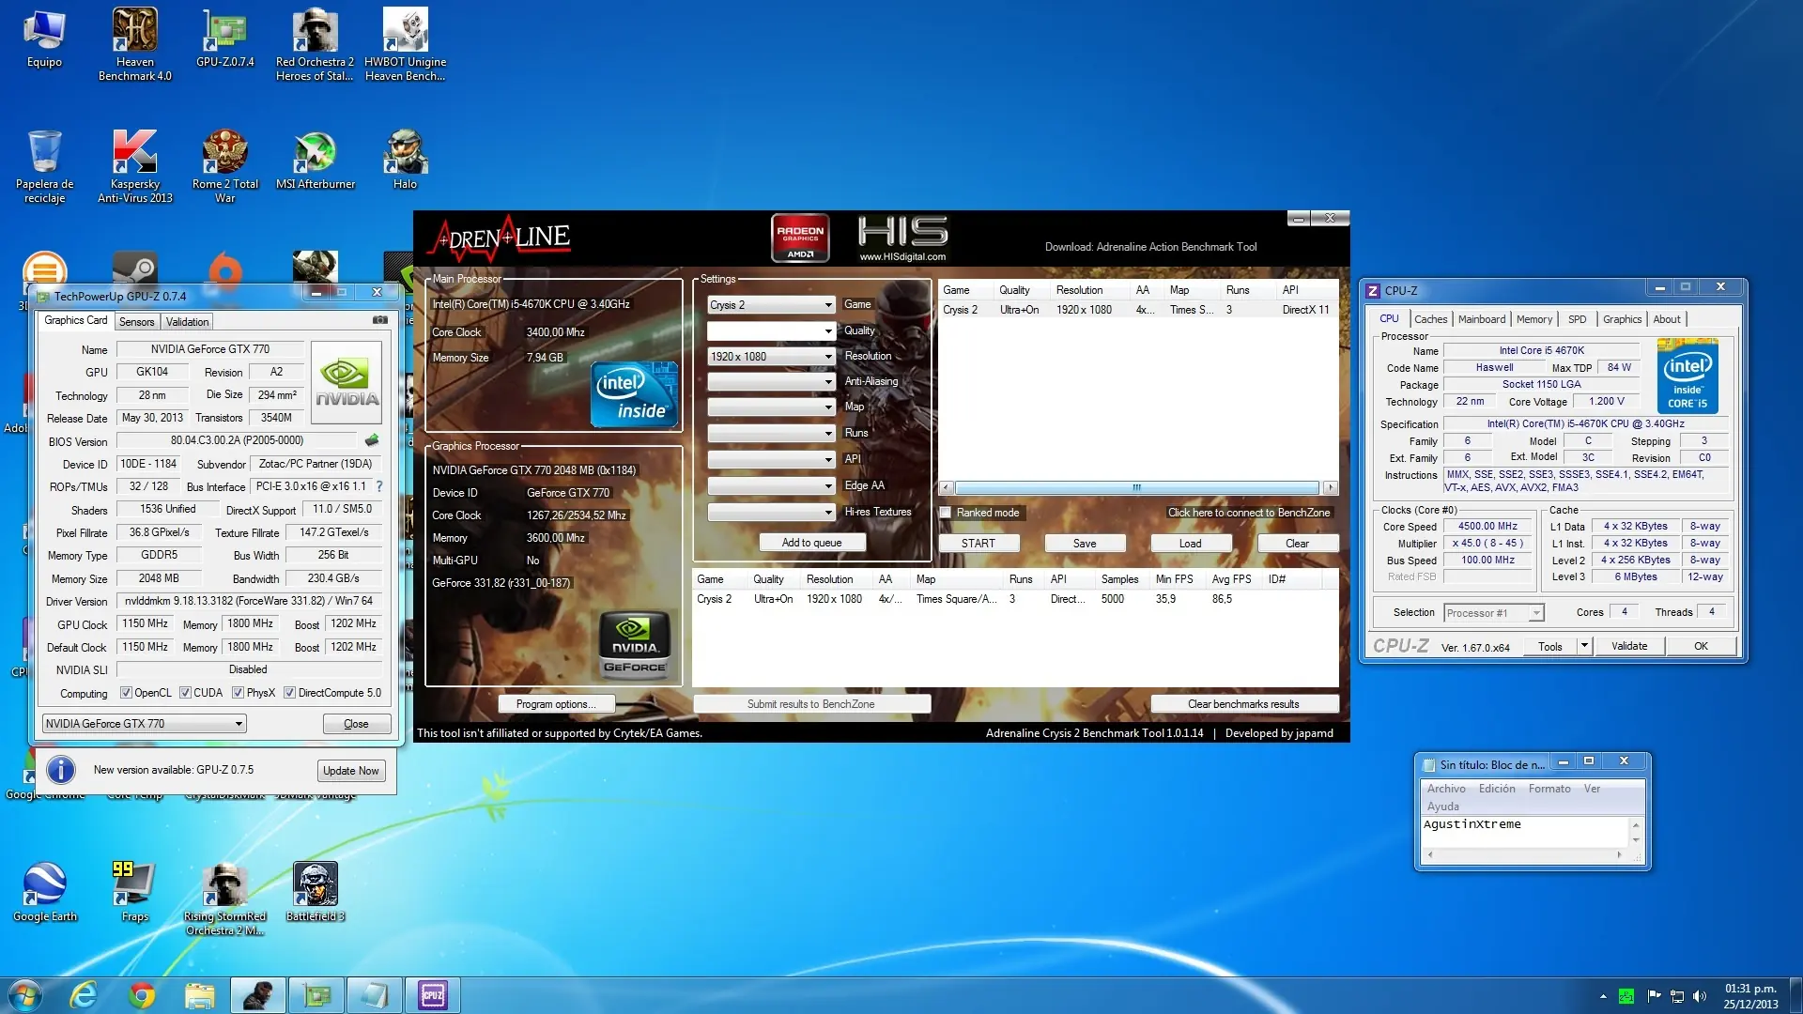Click Validate button in CPU-Z
The height and width of the screenshot is (1014, 1803).
click(1628, 646)
